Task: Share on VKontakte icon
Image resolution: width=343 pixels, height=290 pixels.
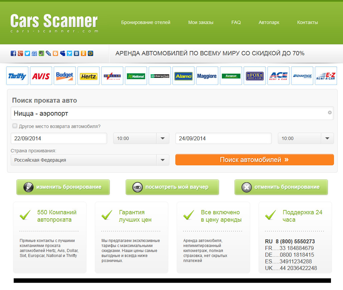Action: click(x=76, y=53)
